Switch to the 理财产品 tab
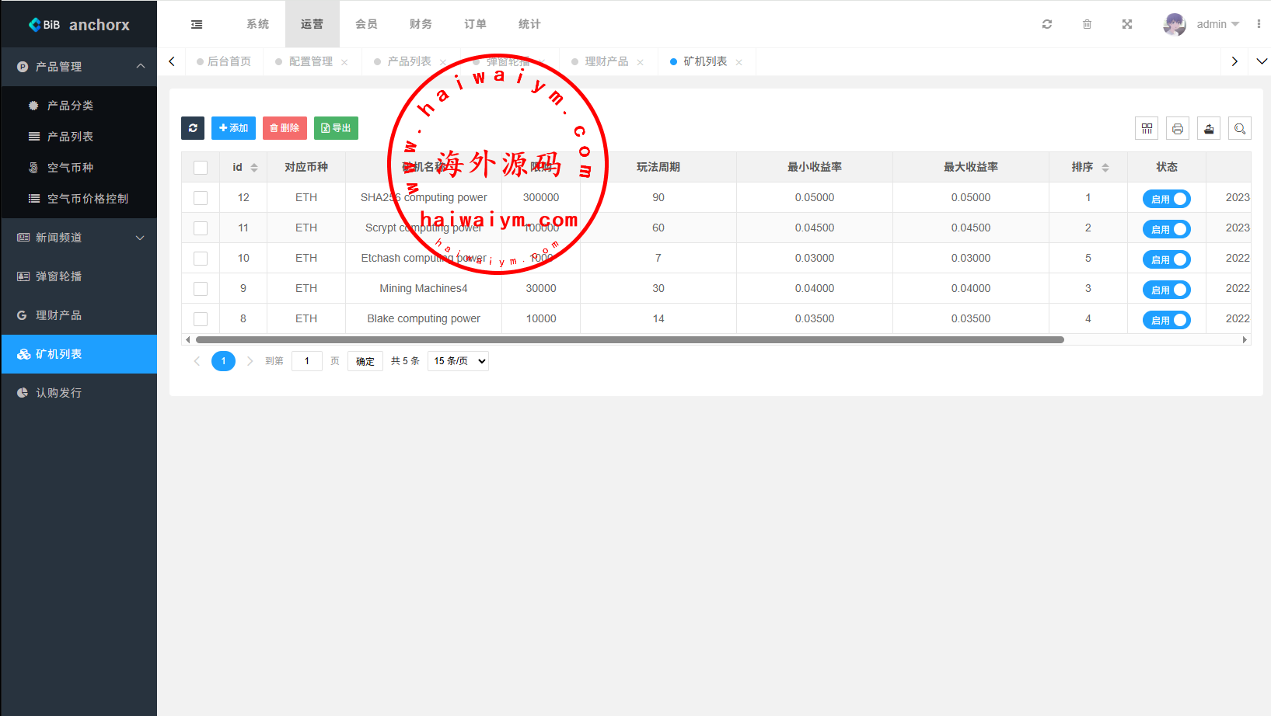This screenshot has width=1271, height=716. pos(606,61)
